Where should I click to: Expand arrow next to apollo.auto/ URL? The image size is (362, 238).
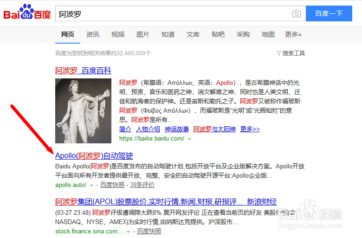[x=91, y=186]
